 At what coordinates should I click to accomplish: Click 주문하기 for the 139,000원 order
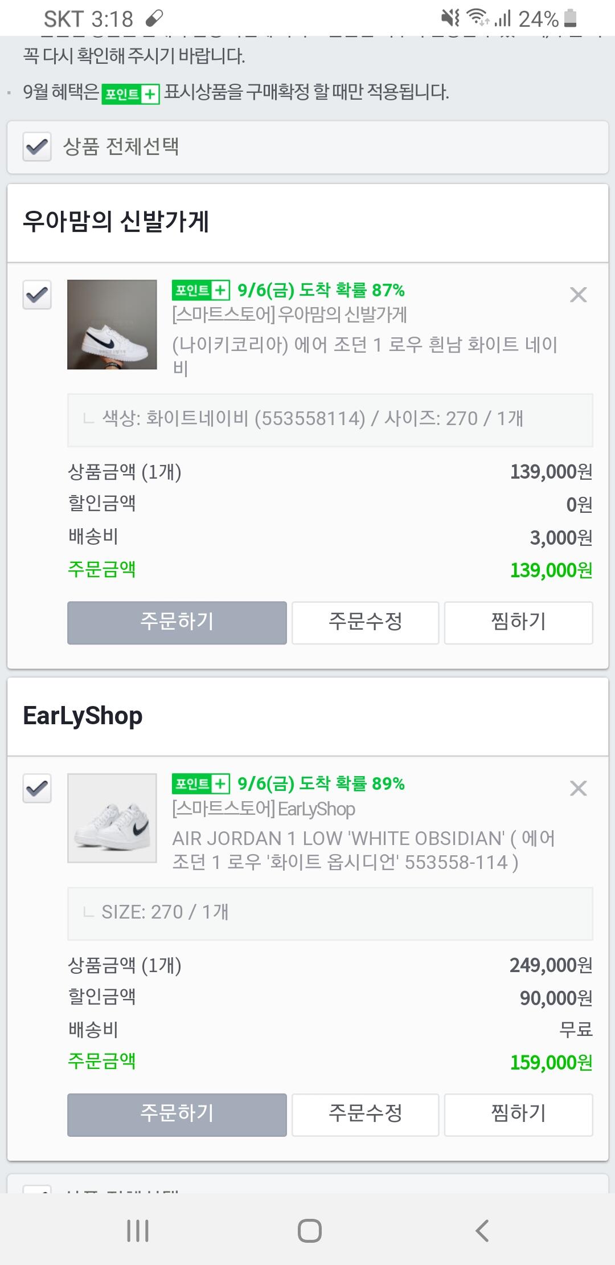click(177, 622)
